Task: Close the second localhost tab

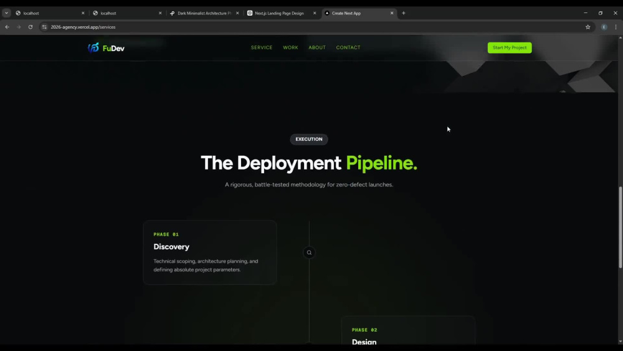Action: tap(160, 13)
